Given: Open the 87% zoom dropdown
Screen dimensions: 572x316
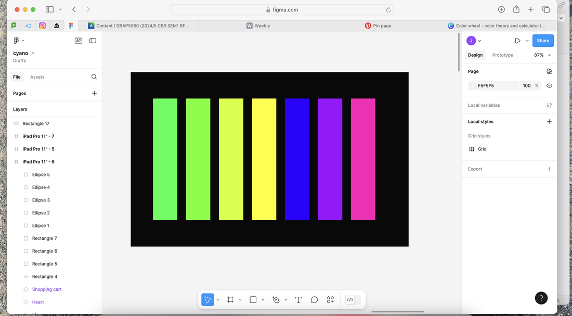Looking at the screenshot, I should (x=542, y=55).
